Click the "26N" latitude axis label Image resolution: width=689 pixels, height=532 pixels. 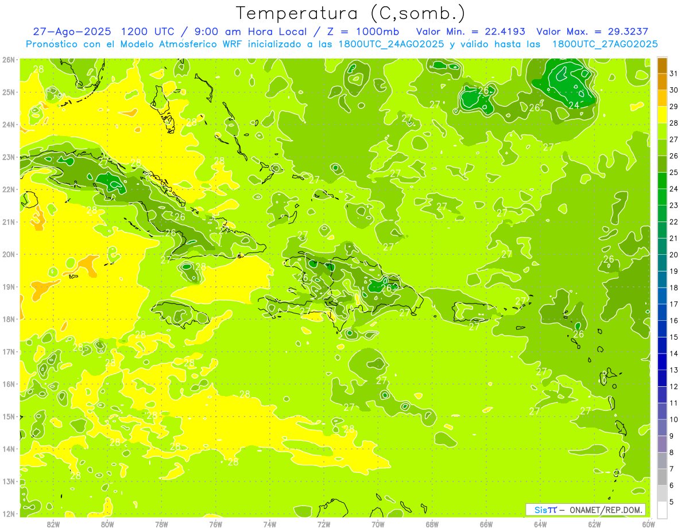point(9,60)
